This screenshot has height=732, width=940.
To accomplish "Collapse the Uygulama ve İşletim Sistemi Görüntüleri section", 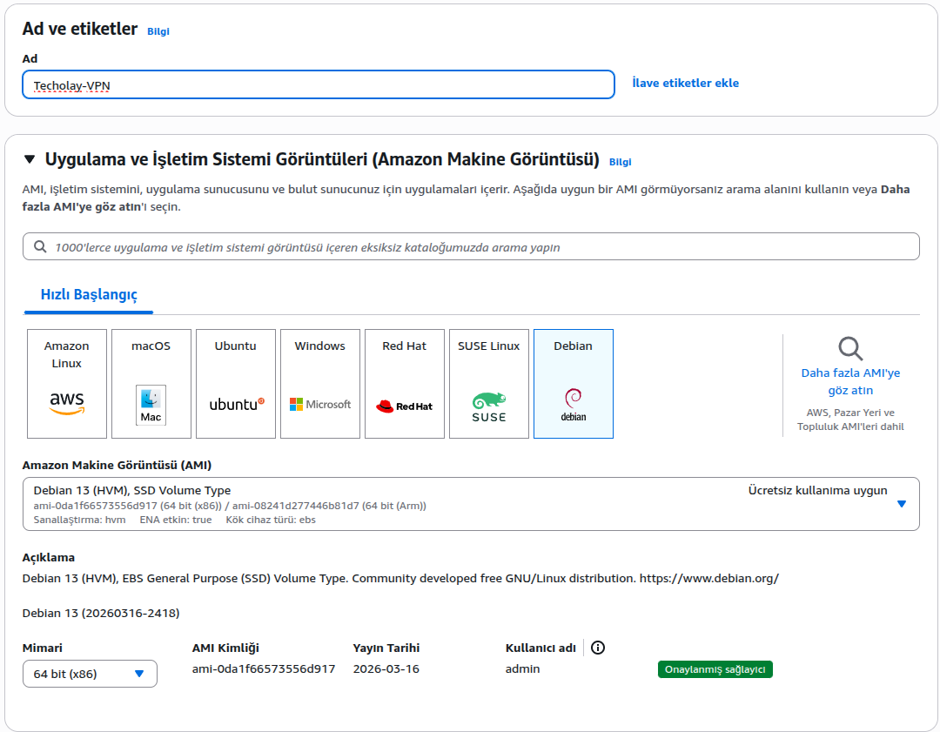I will click(x=30, y=159).
